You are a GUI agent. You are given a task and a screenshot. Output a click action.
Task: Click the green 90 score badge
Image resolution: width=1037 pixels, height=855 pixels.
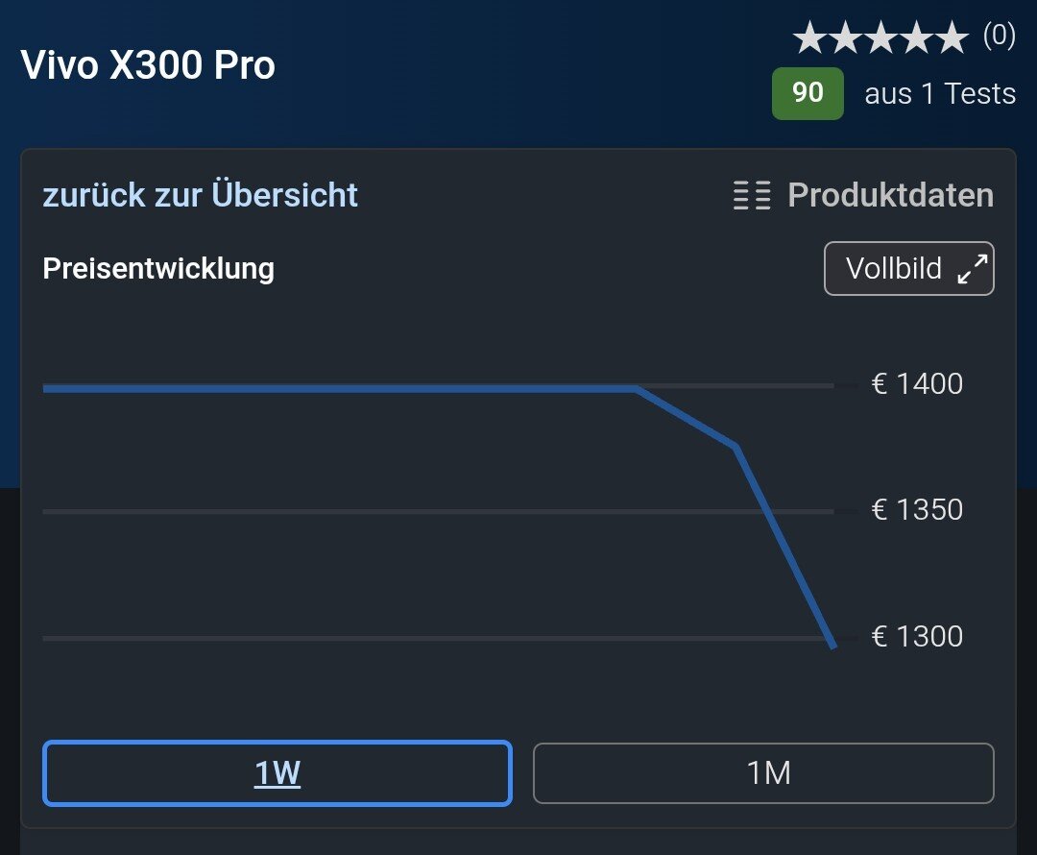[808, 93]
